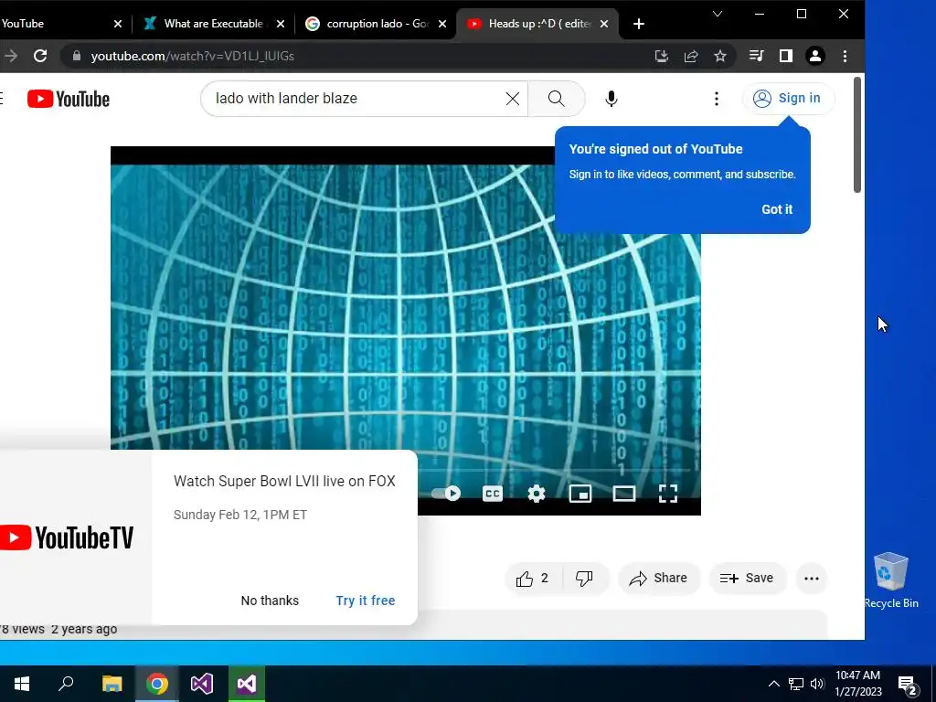Switch to theater mode
Image resolution: width=936 pixels, height=702 pixels.
pos(624,494)
